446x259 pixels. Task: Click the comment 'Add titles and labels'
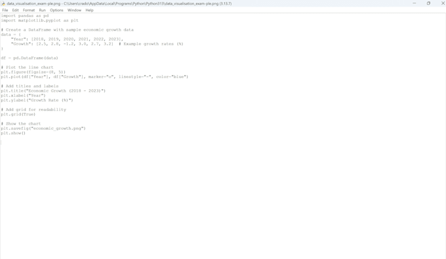[30, 86]
